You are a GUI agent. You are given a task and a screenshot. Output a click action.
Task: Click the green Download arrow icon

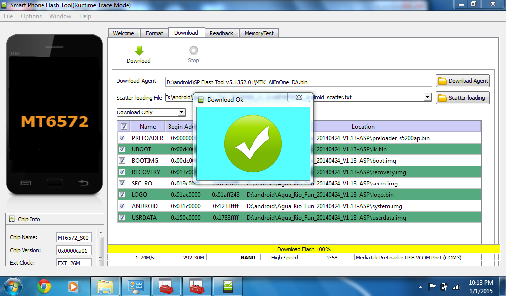coord(139,51)
